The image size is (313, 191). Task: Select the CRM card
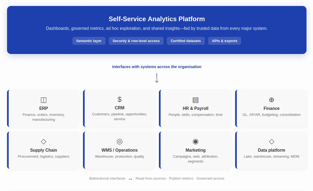pos(119,108)
